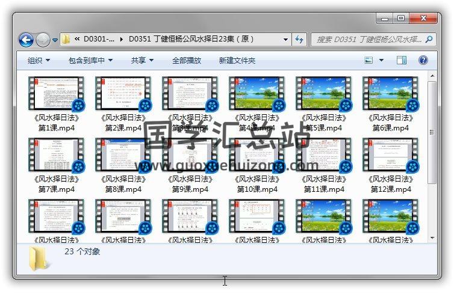The height and width of the screenshot is (294, 454).
Task: Minimize the Explorer window
Action: (385, 19)
